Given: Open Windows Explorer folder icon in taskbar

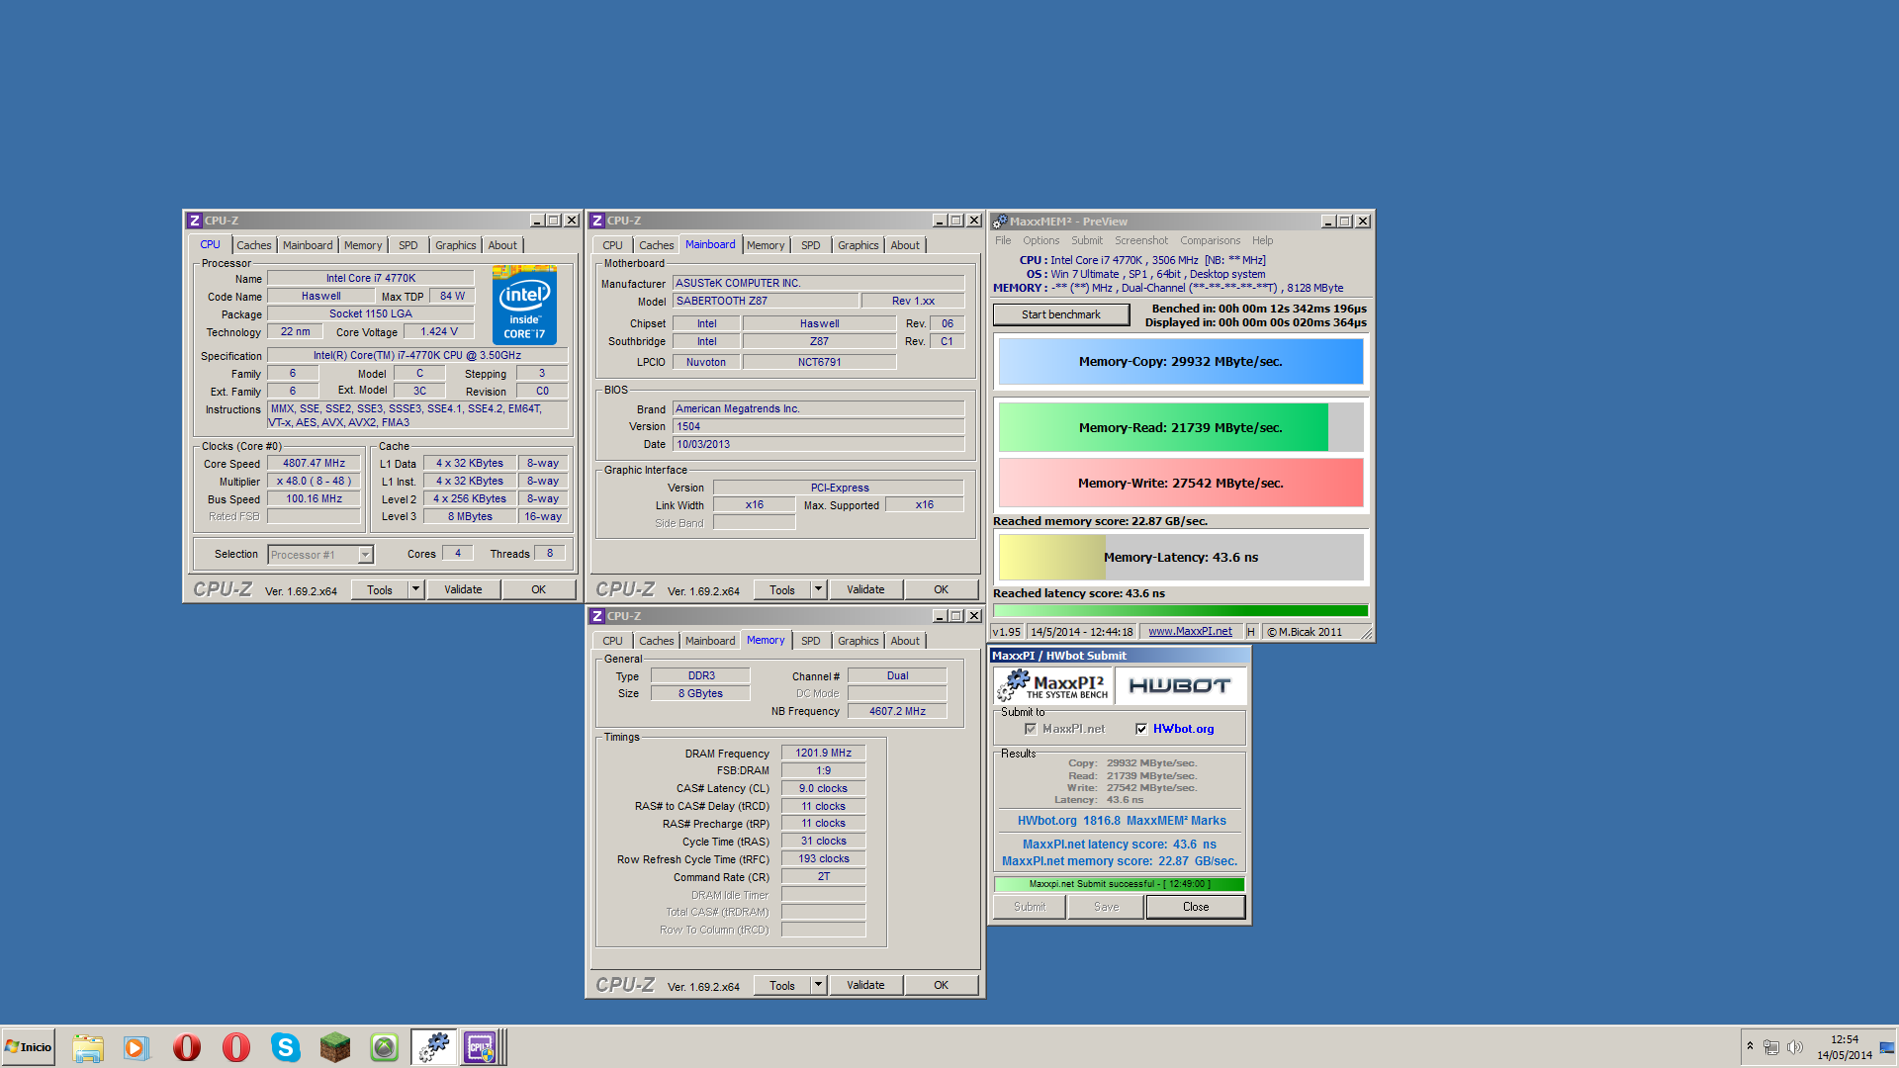Looking at the screenshot, I should [x=88, y=1047].
